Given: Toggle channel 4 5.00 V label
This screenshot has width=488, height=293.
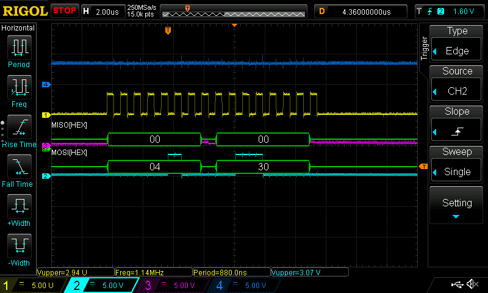Looking at the screenshot, I should pos(245,285).
